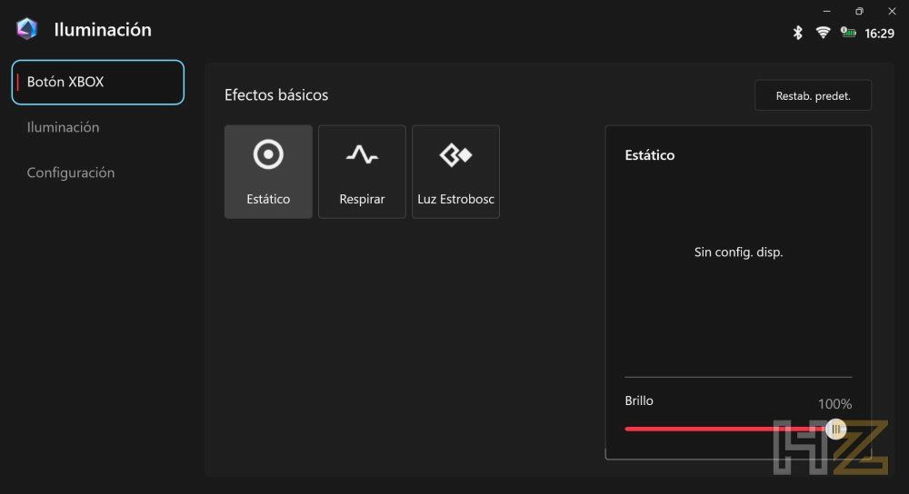Click the Efectos básicos heading
Image resolution: width=909 pixels, height=494 pixels.
[276, 95]
